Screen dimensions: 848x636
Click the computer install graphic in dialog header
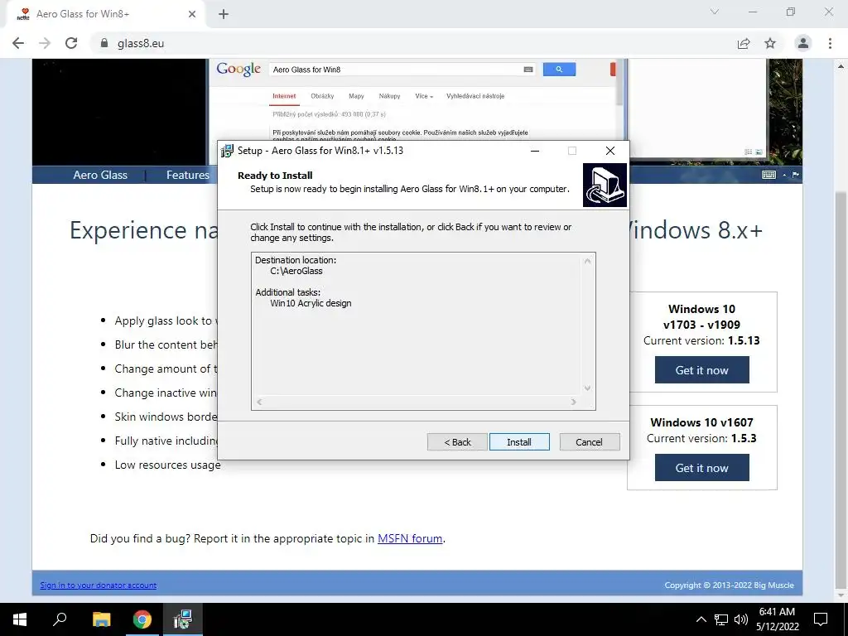coord(605,185)
